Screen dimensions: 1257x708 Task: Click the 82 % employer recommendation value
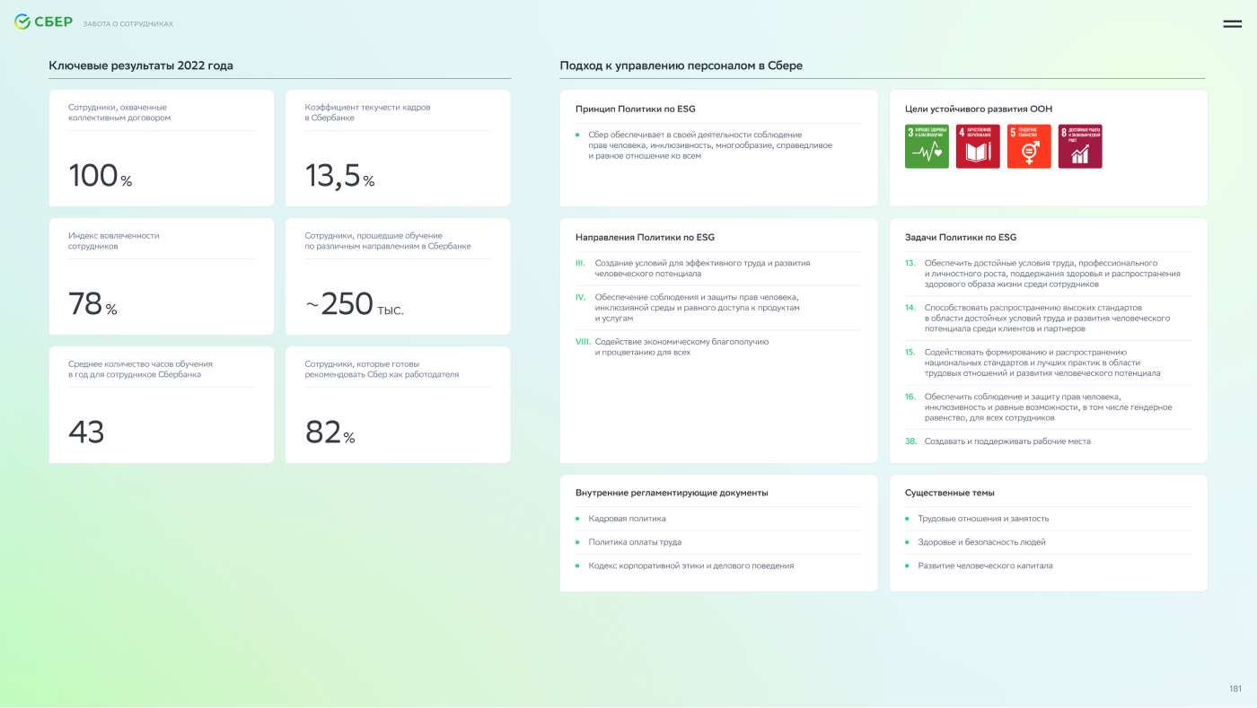tap(330, 433)
